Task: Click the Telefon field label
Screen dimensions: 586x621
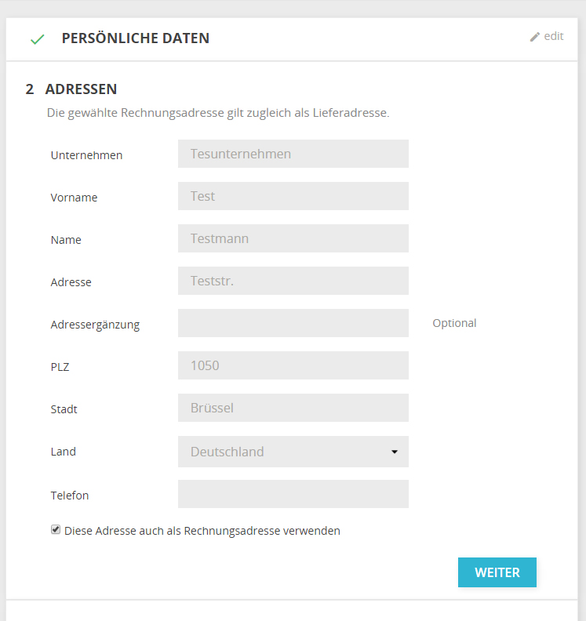Action: 70,496
